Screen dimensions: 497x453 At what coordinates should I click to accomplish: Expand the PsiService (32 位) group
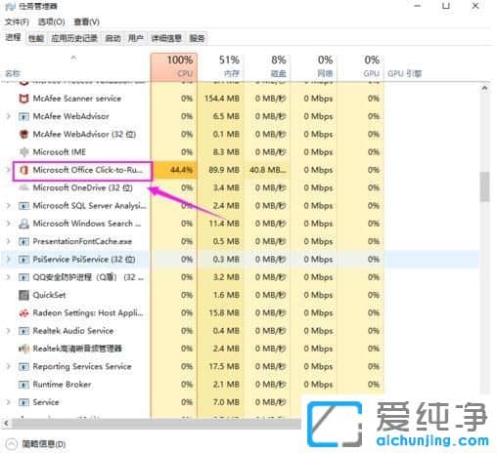pyautogui.click(x=9, y=260)
